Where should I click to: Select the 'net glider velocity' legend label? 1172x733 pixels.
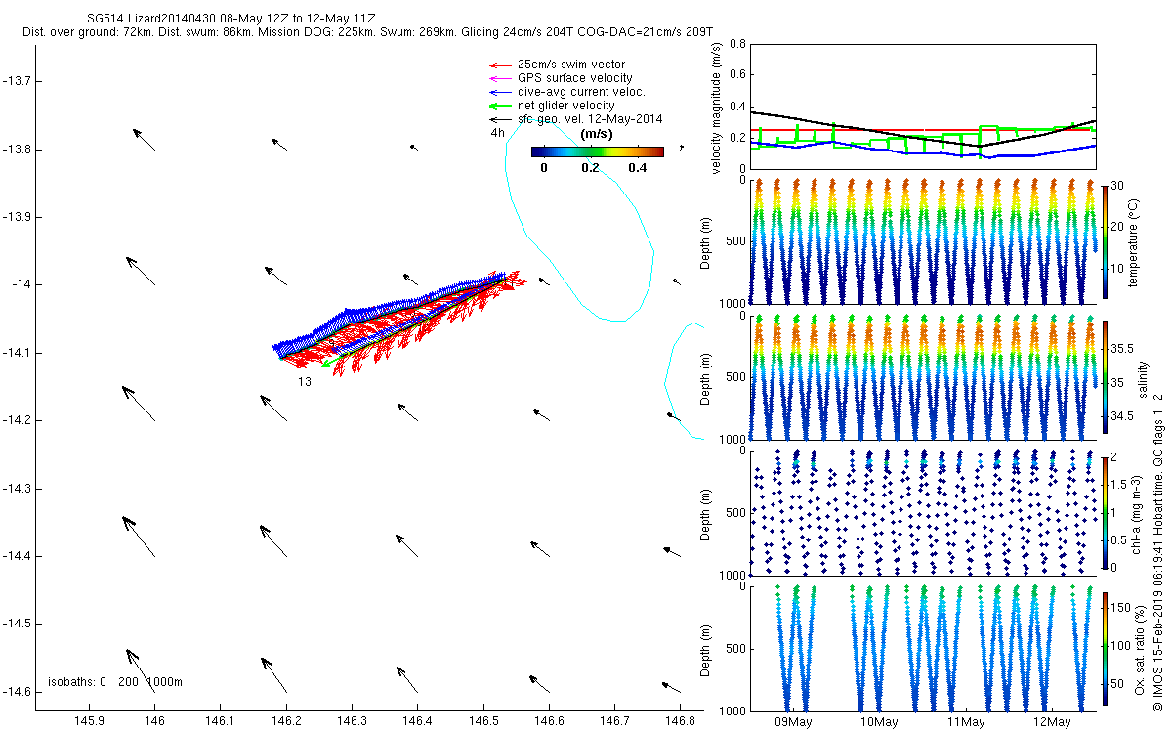(565, 106)
